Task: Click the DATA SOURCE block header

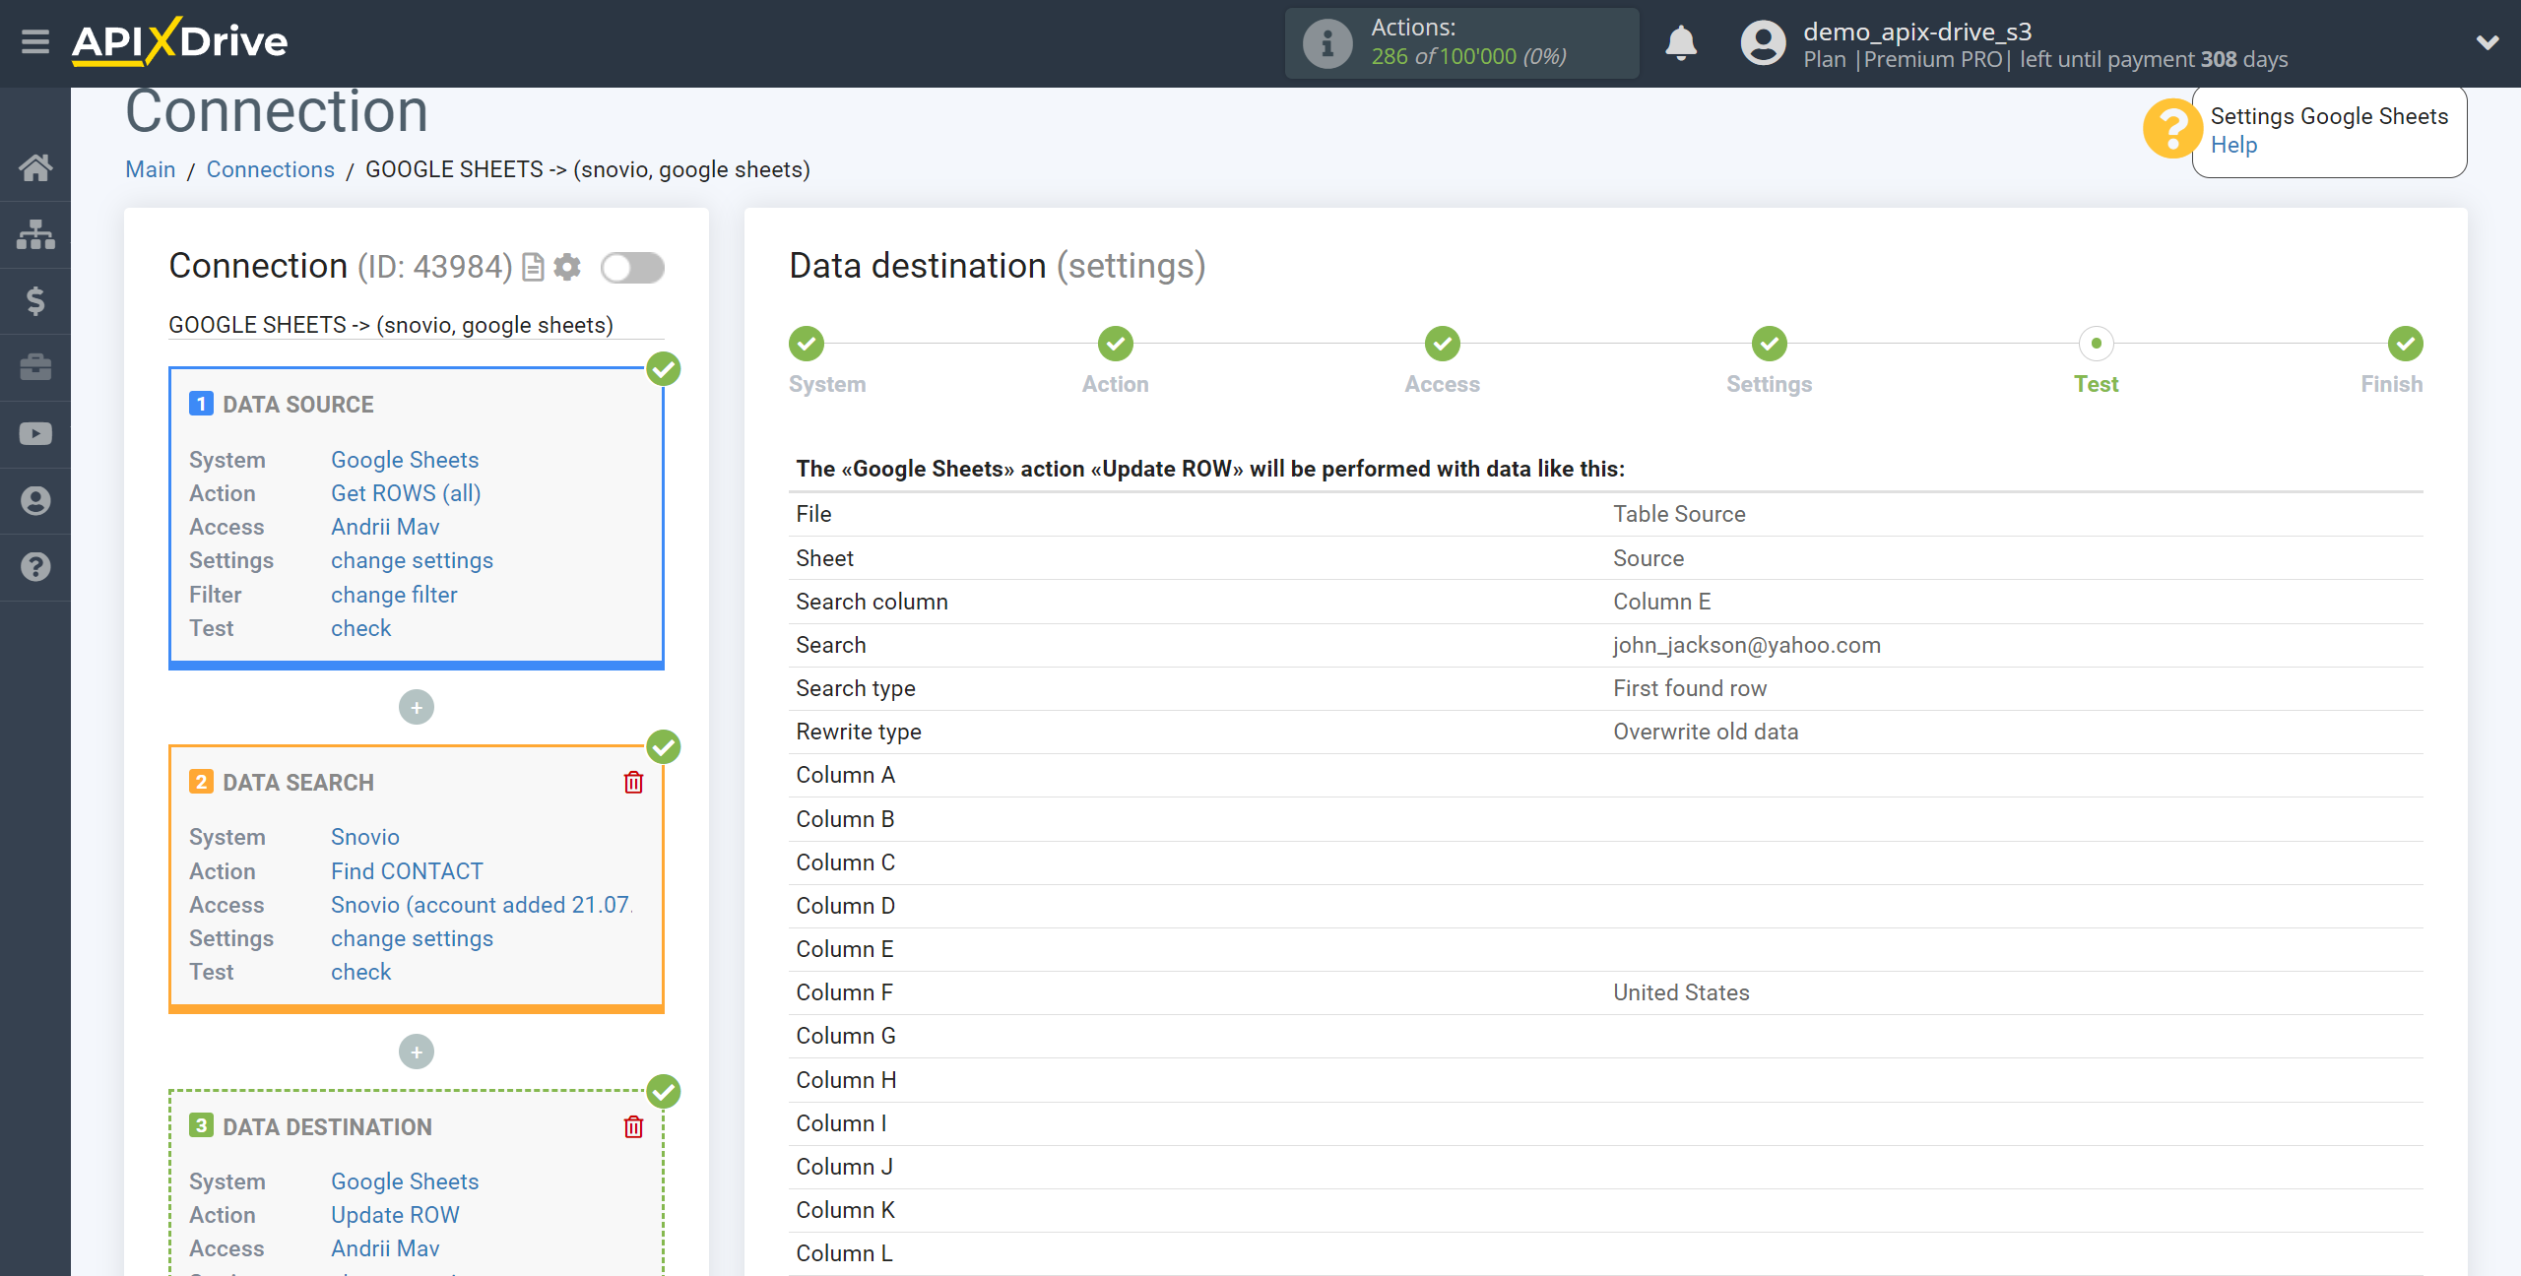Action: point(298,405)
